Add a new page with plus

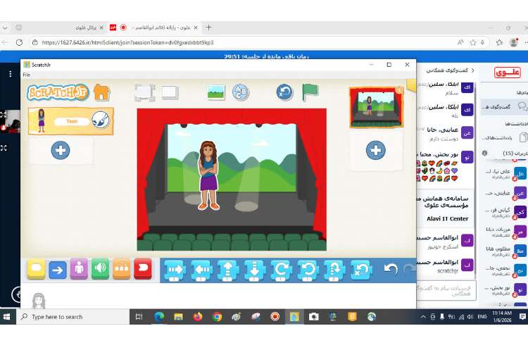[375, 150]
